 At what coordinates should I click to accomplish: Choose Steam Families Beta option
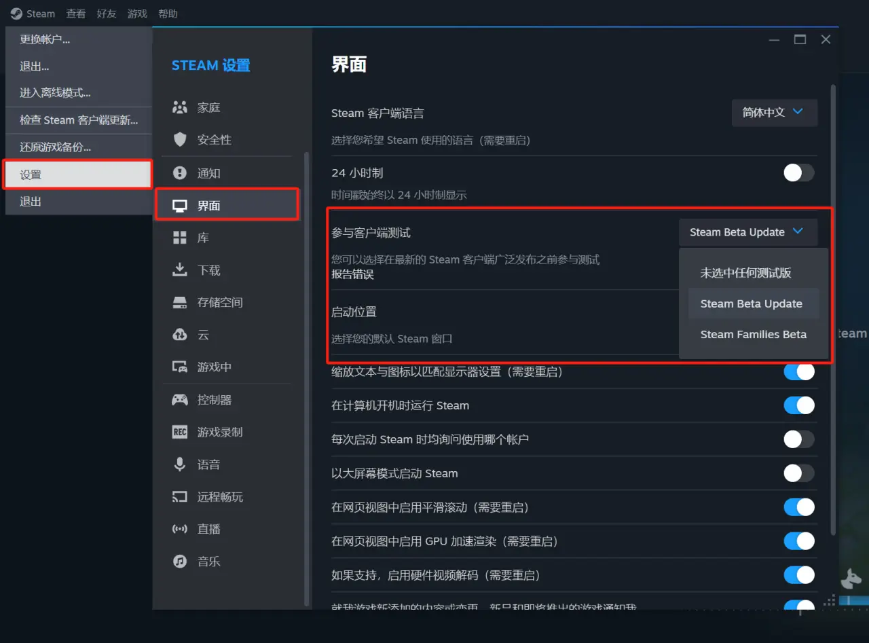[754, 334]
